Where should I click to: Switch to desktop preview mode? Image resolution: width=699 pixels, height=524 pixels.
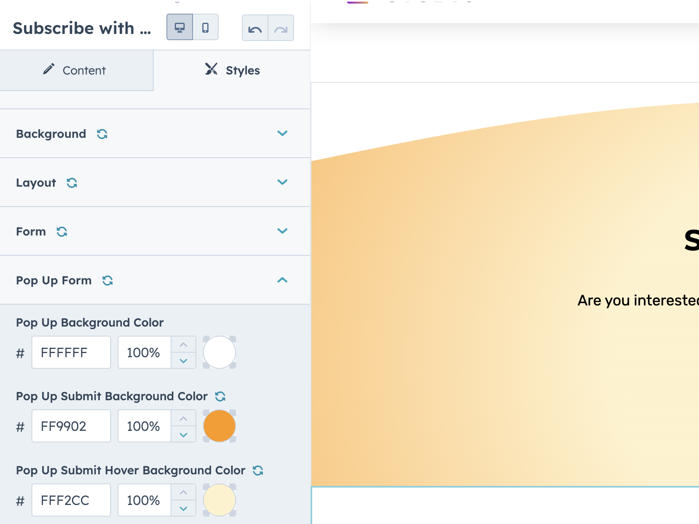pos(180,27)
